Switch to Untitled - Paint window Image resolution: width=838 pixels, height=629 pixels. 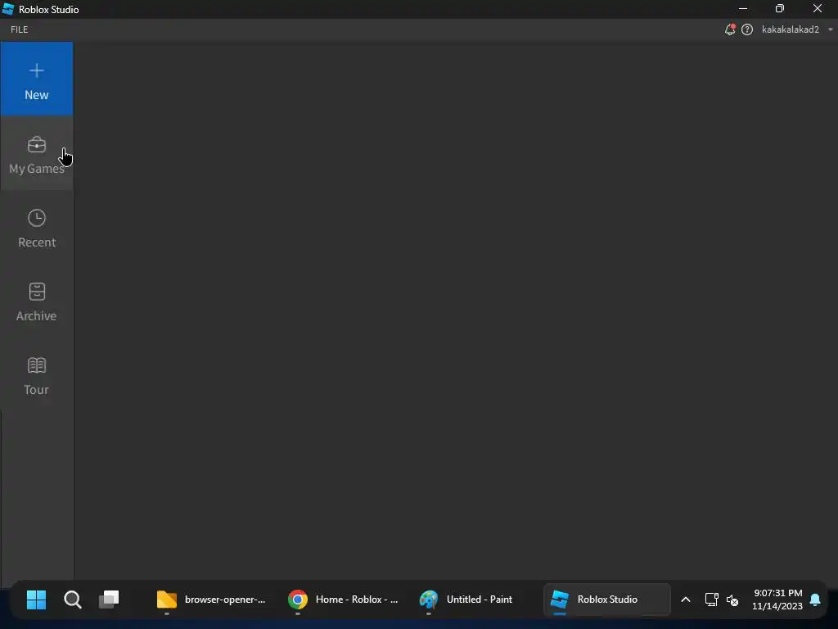(x=466, y=600)
